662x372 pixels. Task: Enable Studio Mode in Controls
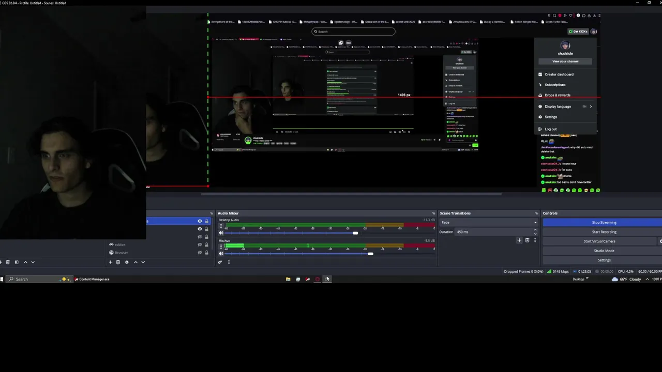coord(604,251)
